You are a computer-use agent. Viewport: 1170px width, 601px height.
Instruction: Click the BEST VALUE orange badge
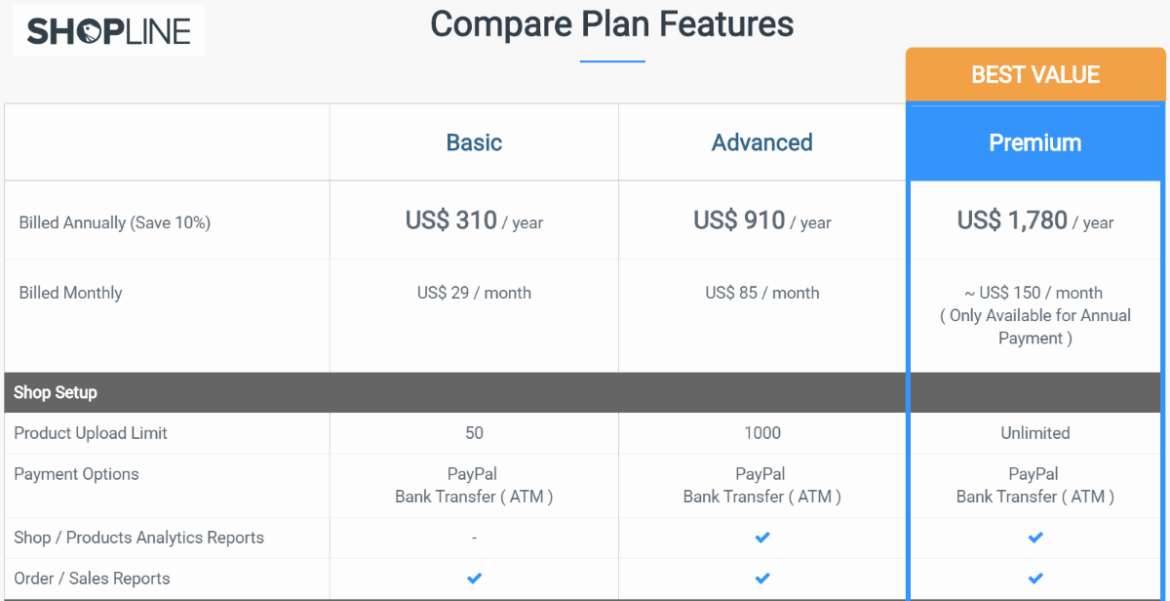1035,75
